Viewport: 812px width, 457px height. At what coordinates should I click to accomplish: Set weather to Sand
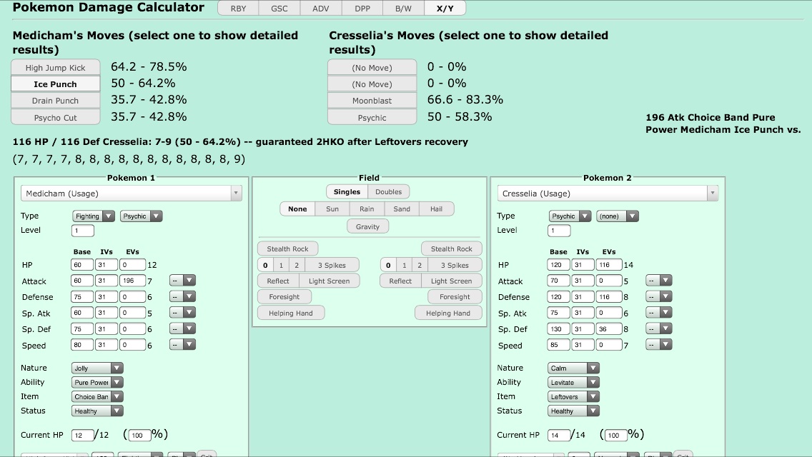[x=401, y=209]
